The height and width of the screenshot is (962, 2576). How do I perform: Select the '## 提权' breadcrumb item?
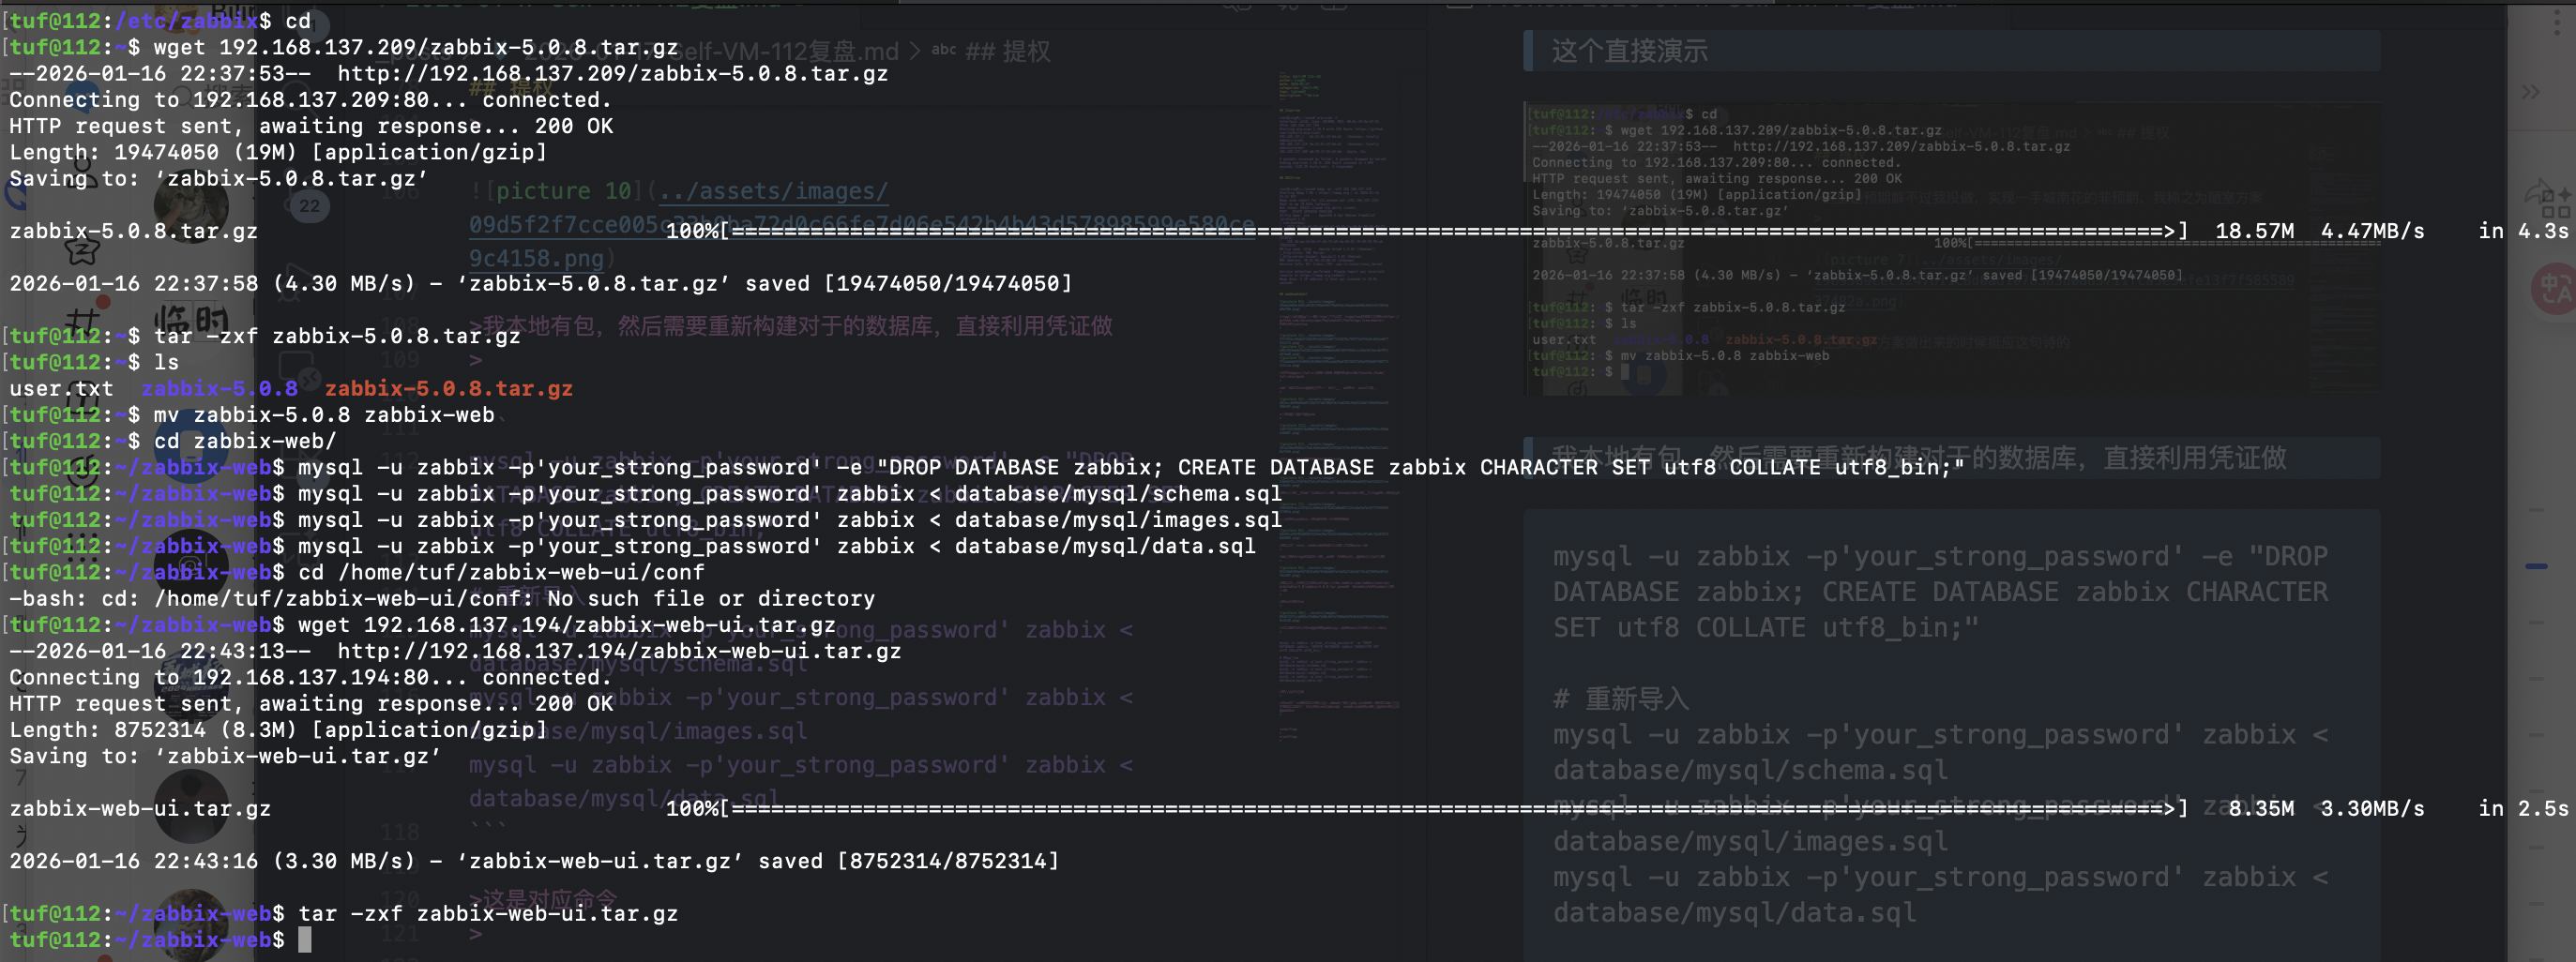(1007, 51)
